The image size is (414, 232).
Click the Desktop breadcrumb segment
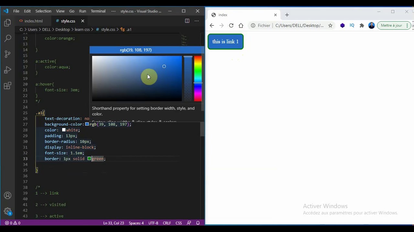pos(63,29)
